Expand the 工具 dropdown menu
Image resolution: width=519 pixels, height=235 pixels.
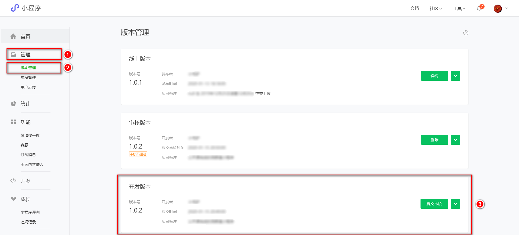pyautogui.click(x=459, y=8)
